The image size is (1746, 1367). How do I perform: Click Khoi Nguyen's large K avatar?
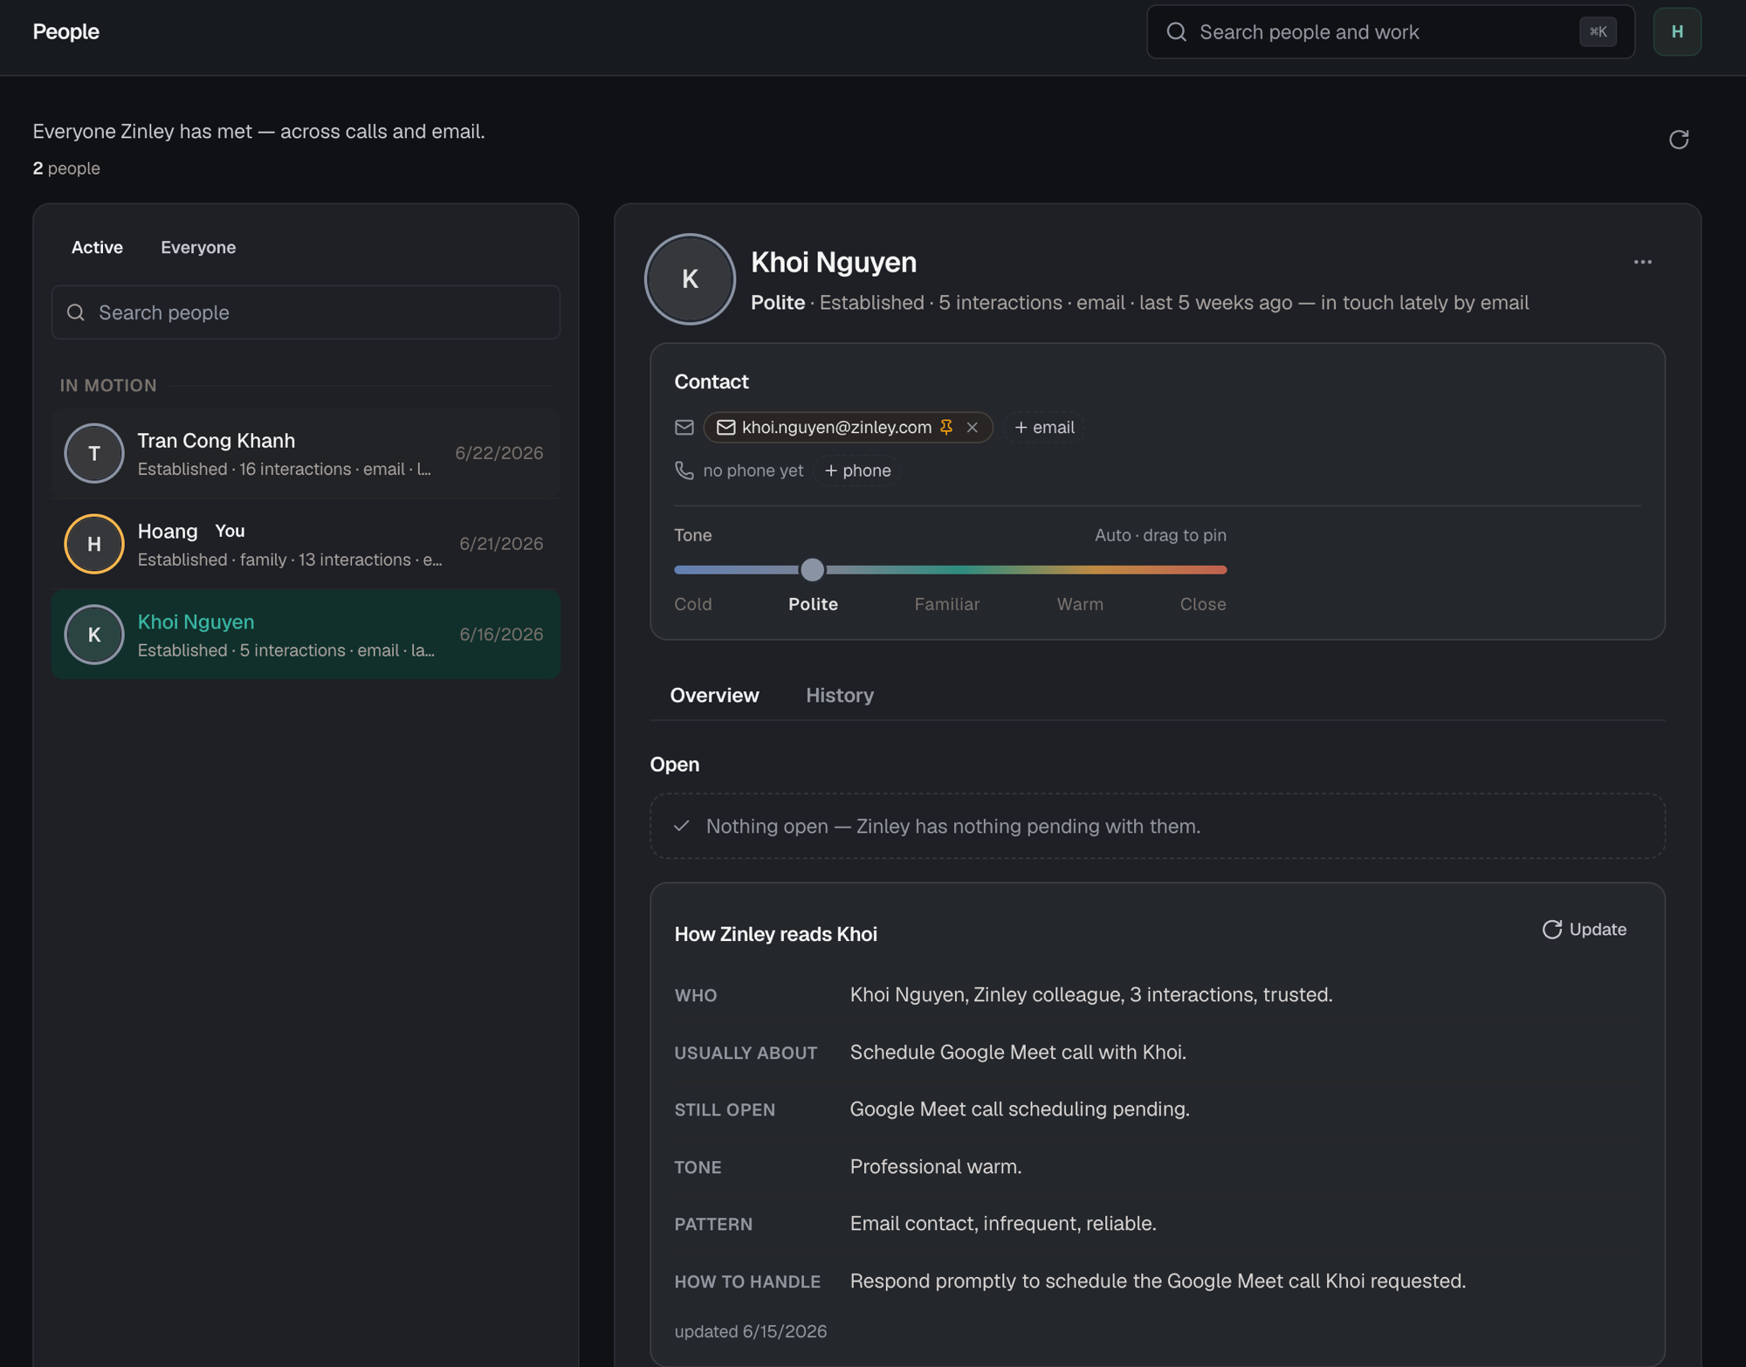coord(690,279)
